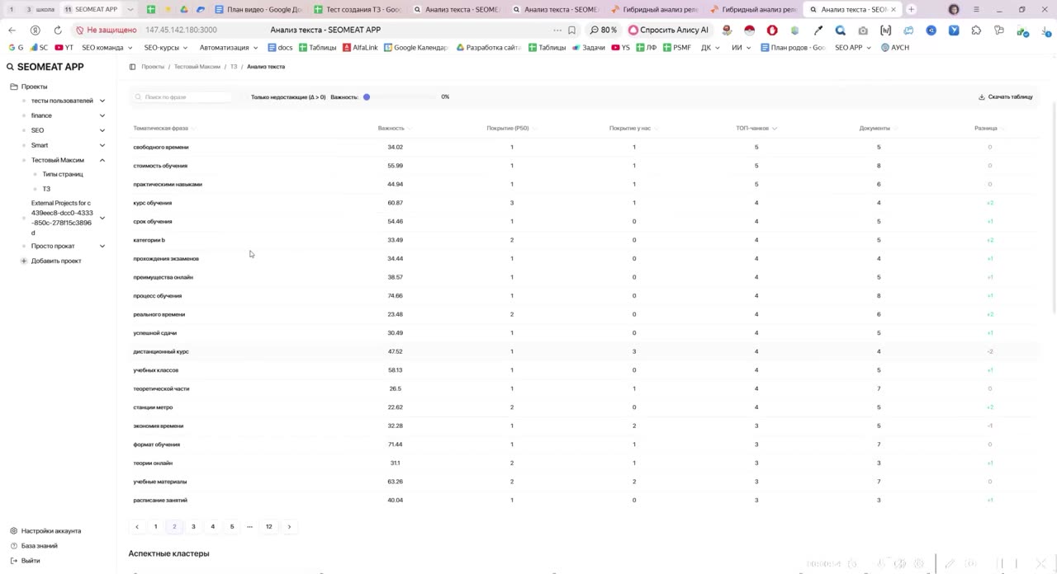Bookmark this page with the bookmark icon
Image resolution: width=1057 pixels, height=574 pixels.
pos(571,30)
